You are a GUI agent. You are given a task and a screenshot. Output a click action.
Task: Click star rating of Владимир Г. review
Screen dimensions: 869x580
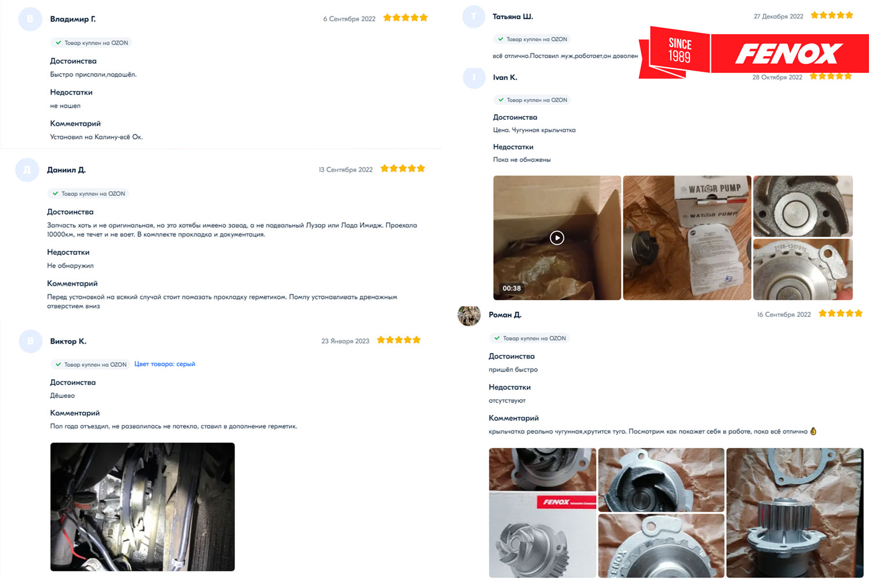[x=406, y=18]
